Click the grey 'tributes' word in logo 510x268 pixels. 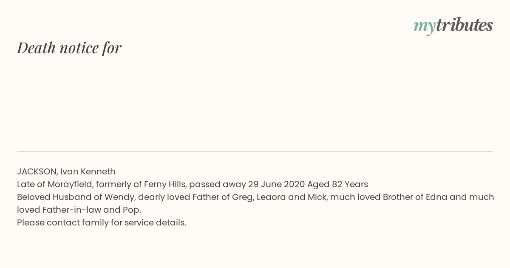(x=465, y=25)
